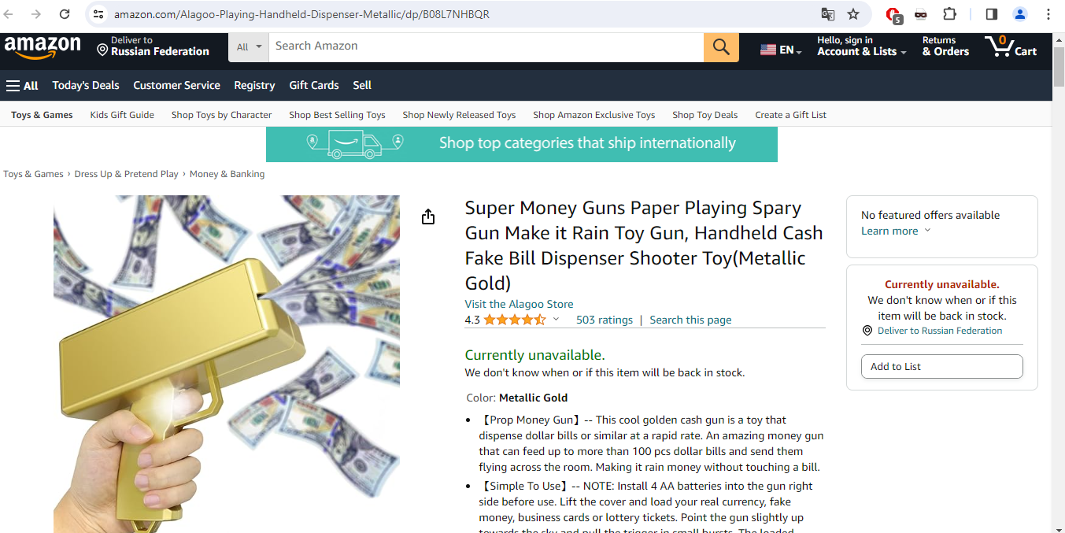Toggle the browser side panel icon

pyautogui.click(x=992, y=14)
